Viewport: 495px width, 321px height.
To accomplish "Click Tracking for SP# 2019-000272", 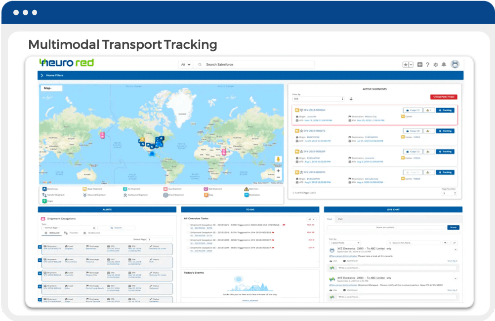I will click(445, 131).
